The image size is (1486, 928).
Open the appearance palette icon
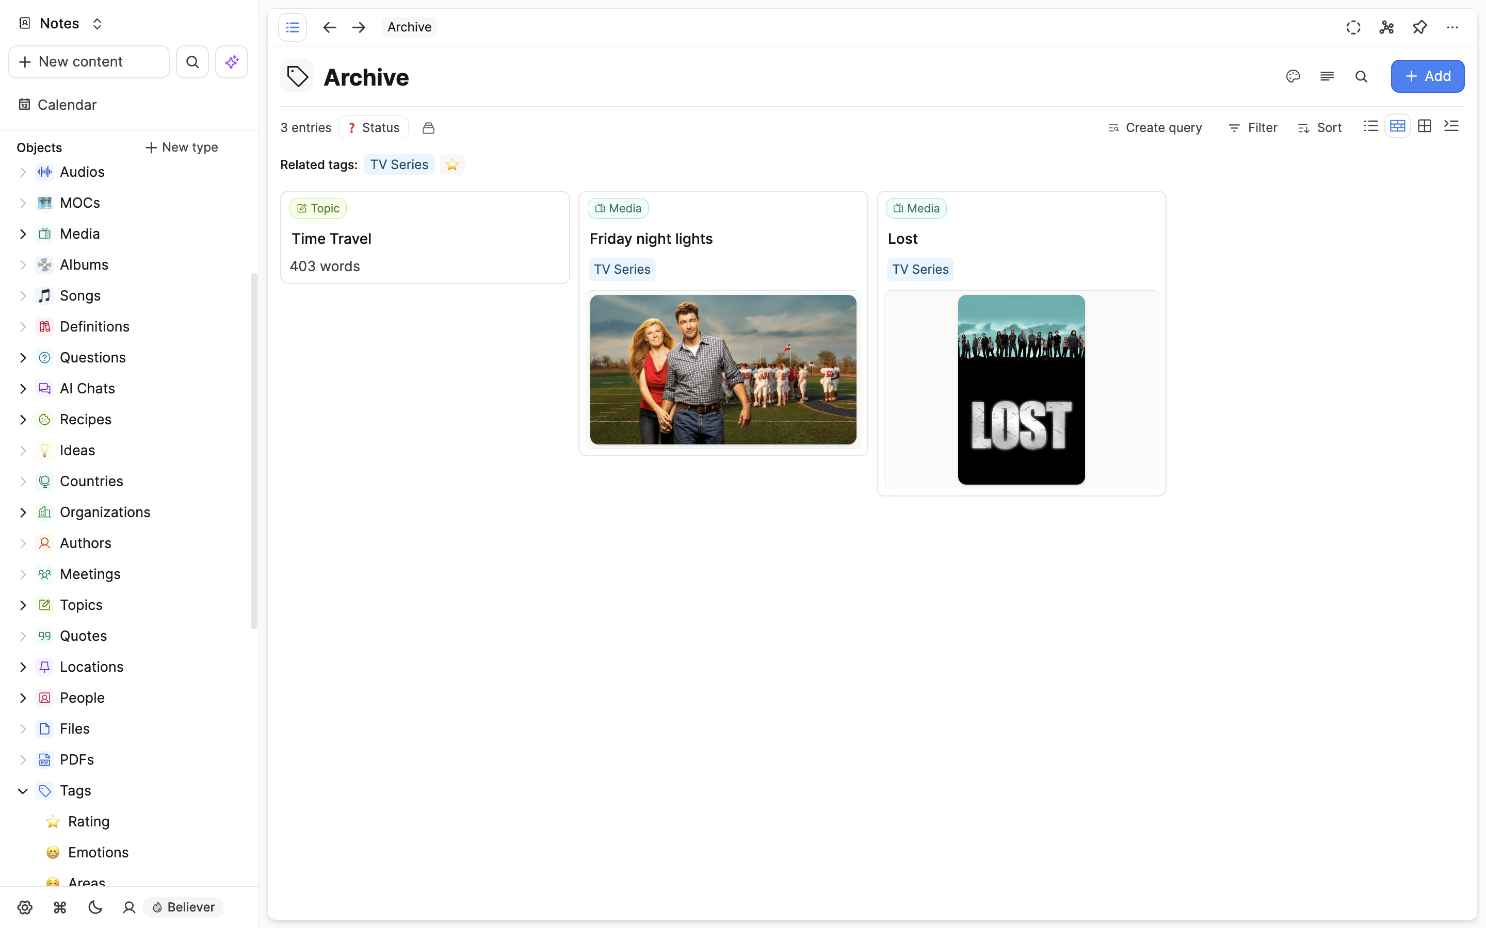point(1293,76)
